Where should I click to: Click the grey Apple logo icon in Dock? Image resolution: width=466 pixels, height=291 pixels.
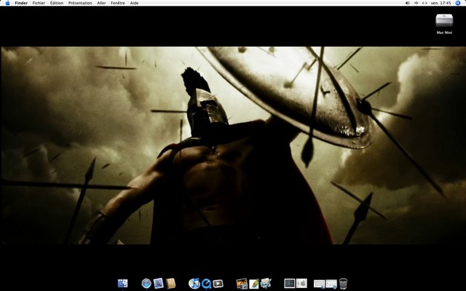(301, 284)
